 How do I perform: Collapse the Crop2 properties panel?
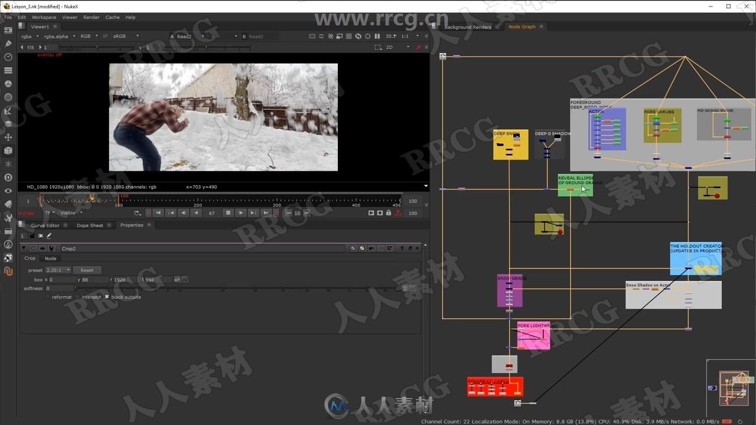(24, 249)
